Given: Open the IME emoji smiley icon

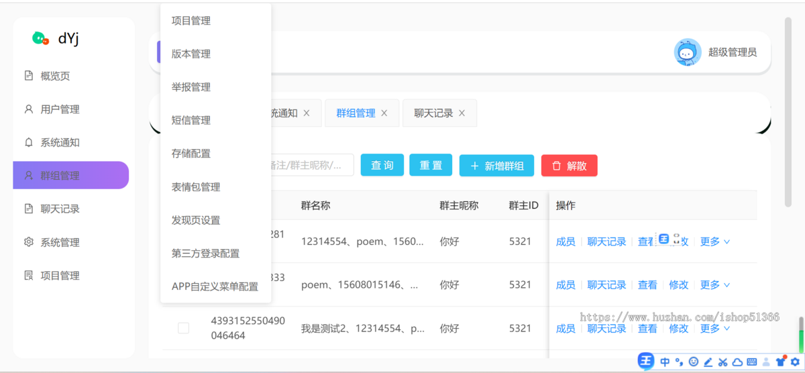Looking at the screenshot, I should [x=694, y=362].
